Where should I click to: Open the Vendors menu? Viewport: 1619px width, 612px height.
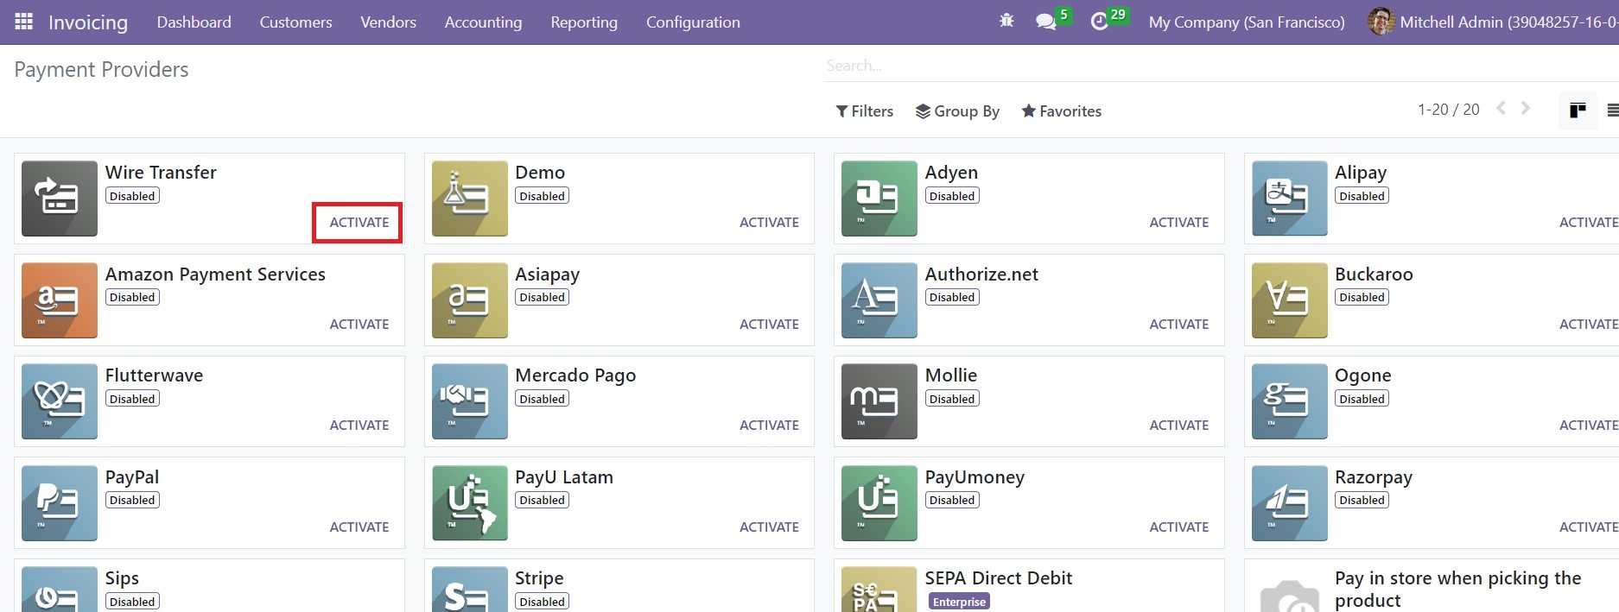tap(388, 22)
